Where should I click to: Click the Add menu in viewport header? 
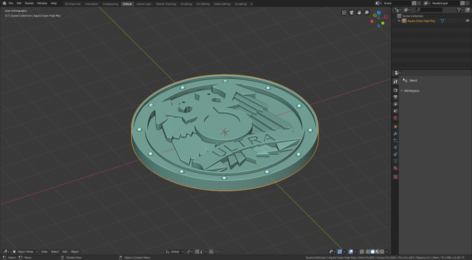(65, 252)
